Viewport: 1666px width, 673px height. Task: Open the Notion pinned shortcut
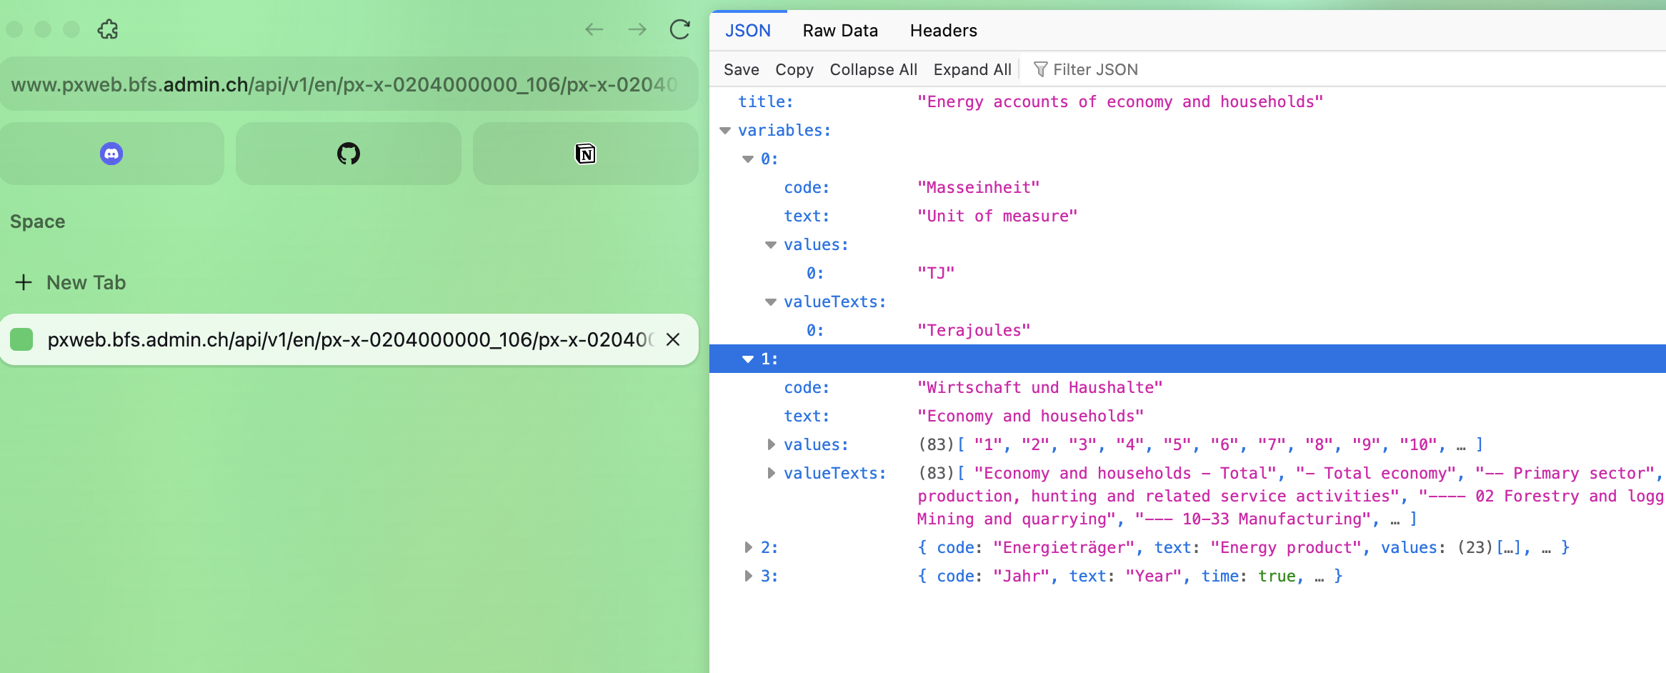coord(585,154)
